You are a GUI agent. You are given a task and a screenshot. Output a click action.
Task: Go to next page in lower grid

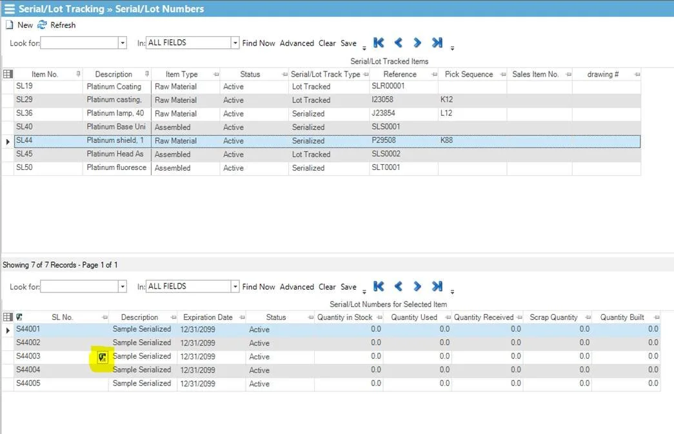417,287
